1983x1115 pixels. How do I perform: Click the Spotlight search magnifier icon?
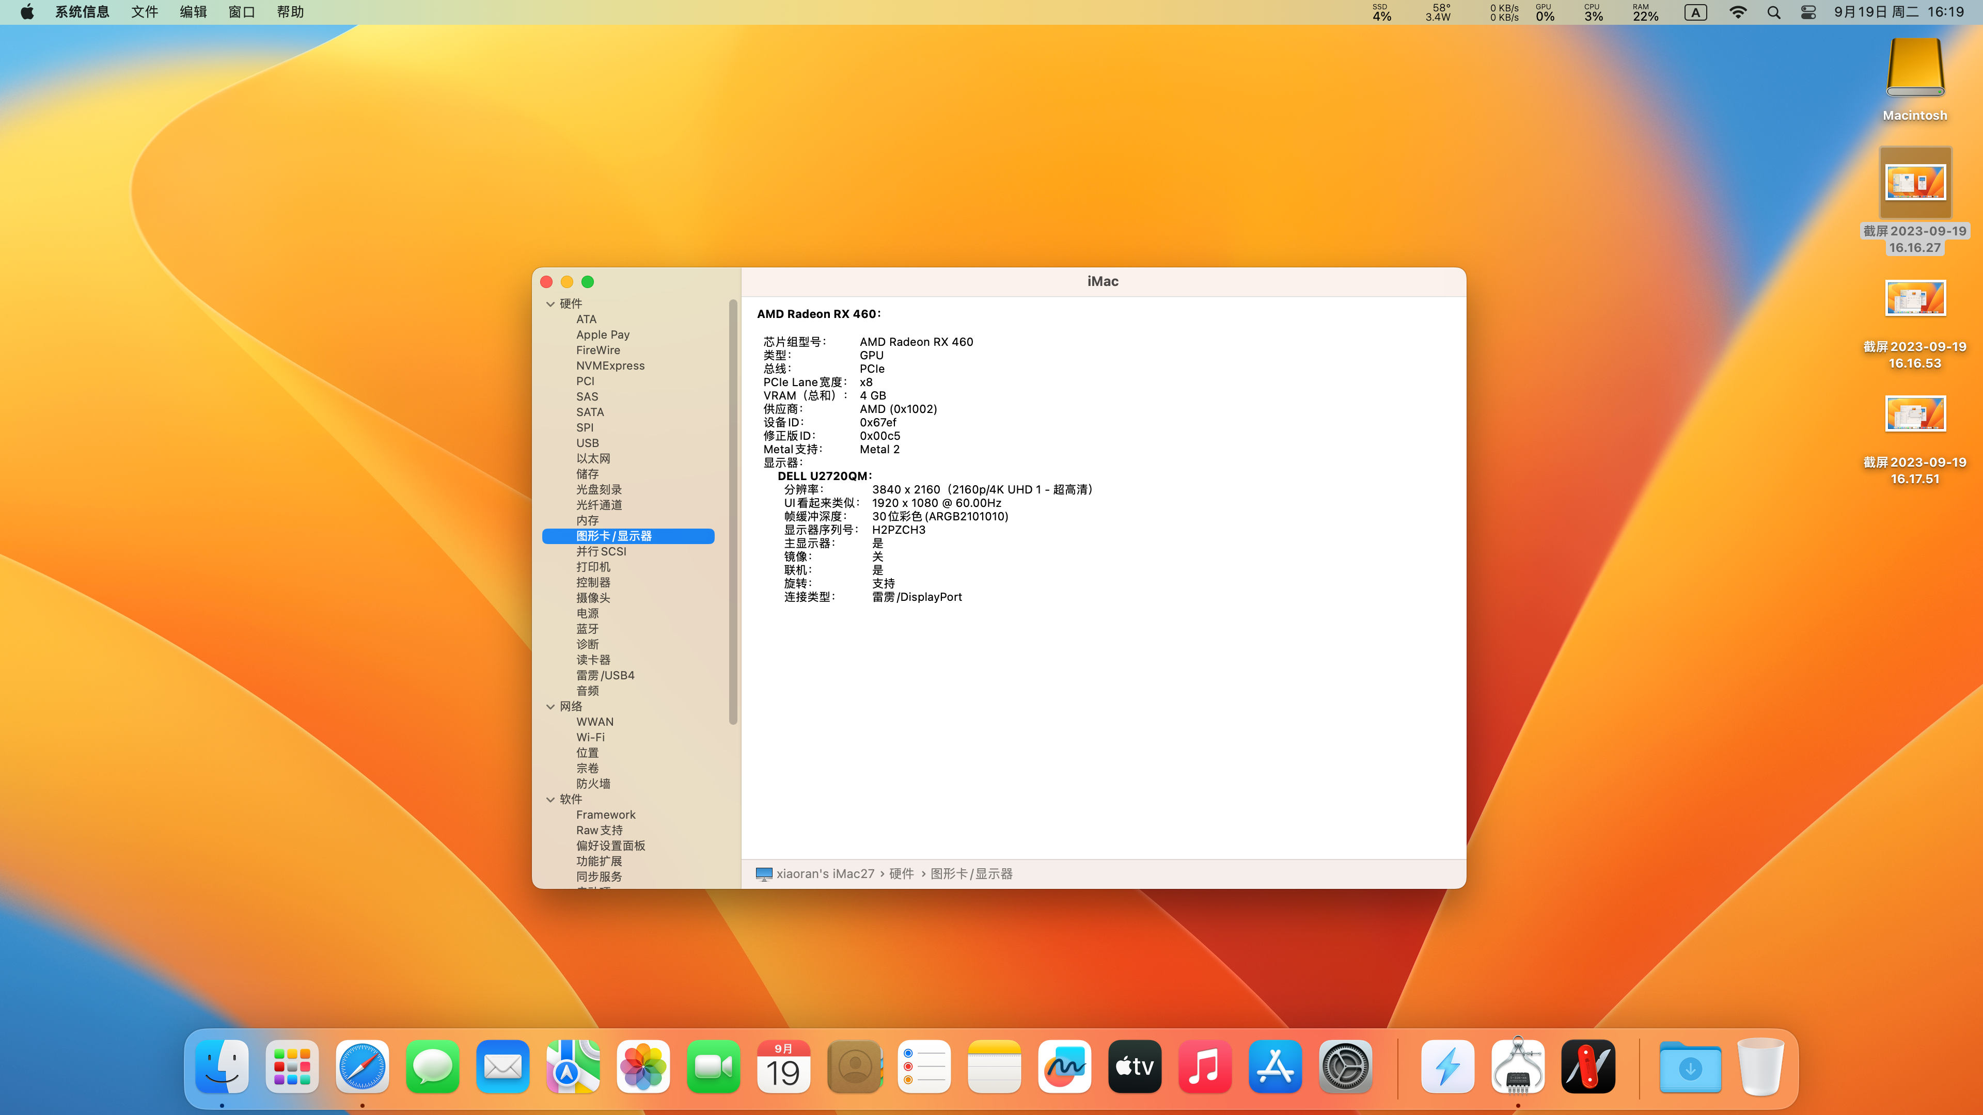tap(1774, 12)
